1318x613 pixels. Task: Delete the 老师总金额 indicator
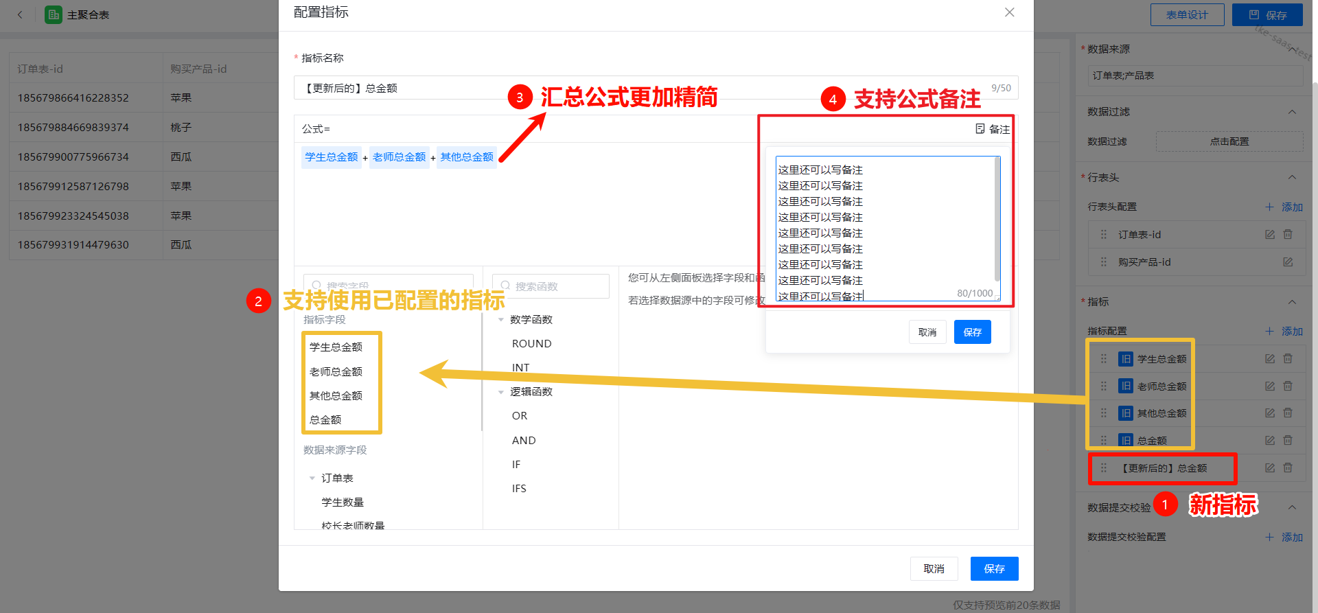tap(1288, 386)
